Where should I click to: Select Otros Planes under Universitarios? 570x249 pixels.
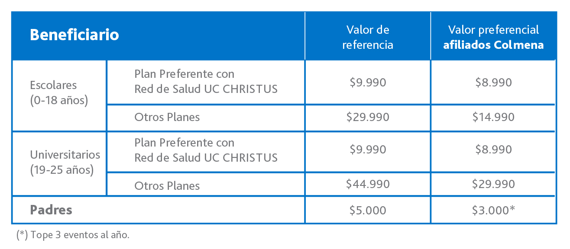coord(167,186)
